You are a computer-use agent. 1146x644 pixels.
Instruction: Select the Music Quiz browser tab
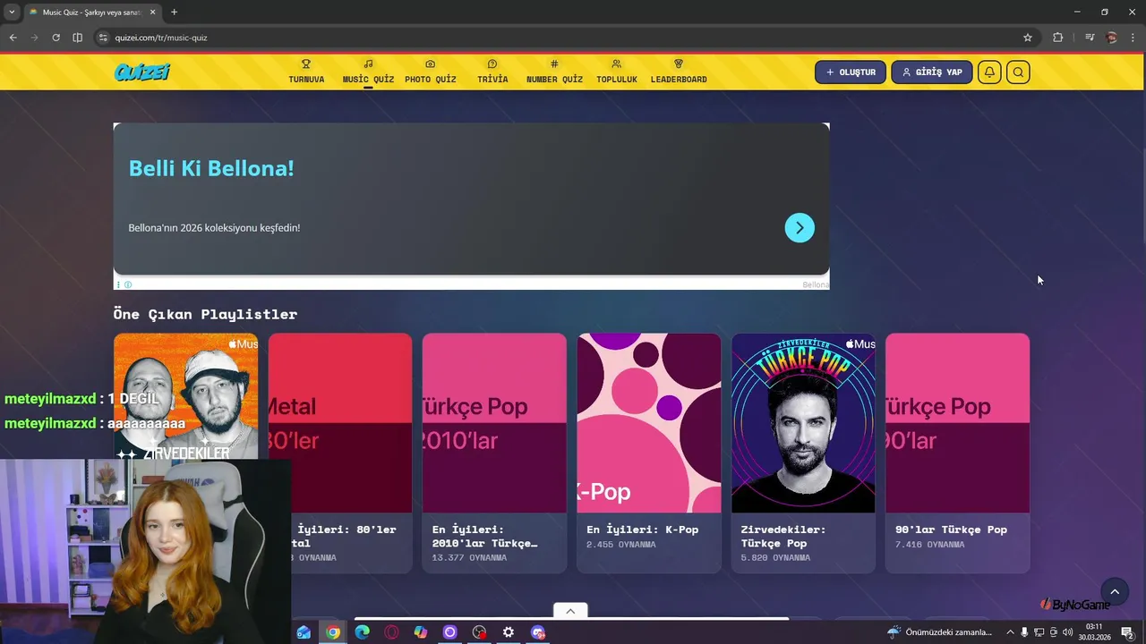94,13
